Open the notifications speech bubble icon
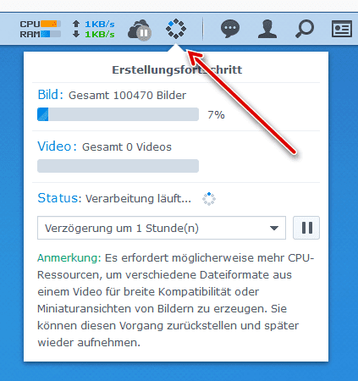The height and width of the screenshot is (381, 358). pos(230,29)
